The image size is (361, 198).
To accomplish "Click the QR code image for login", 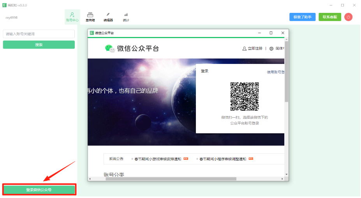I will tap(245, 96).
